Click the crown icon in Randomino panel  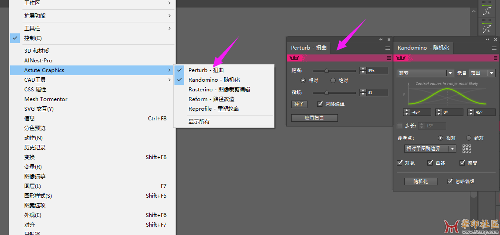pyautogui.click(x=401, y=58)
